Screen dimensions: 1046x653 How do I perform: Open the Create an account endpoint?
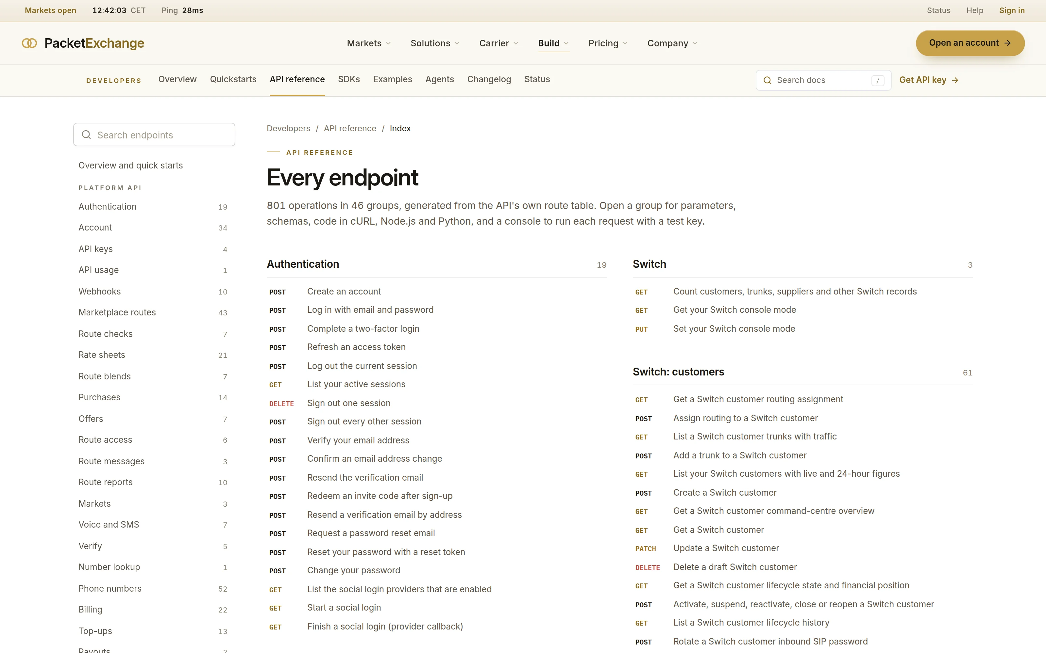click(x=437, y=292)
